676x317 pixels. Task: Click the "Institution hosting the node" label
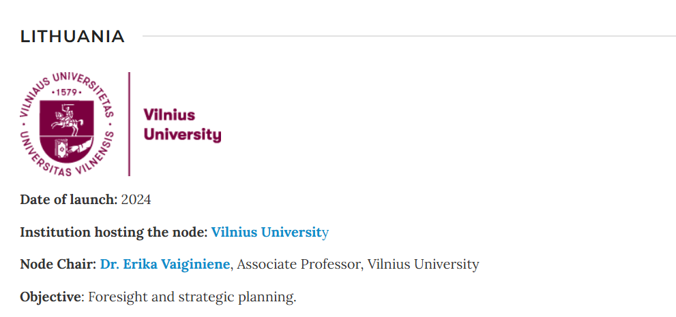(113, 232)
